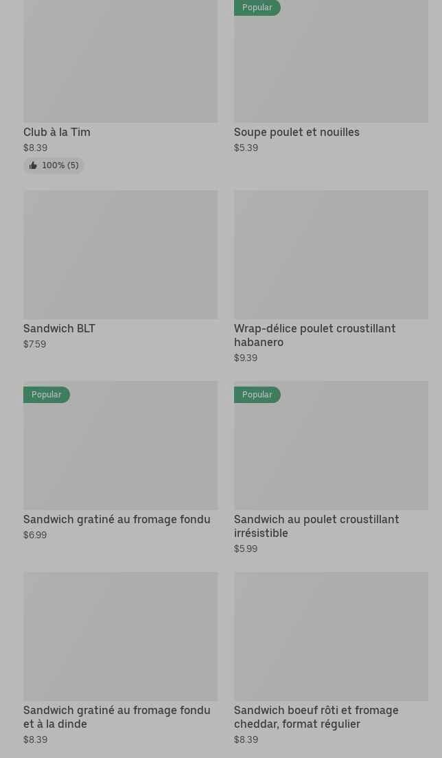Screen dimensions: 442x758
Task: Select the Sandwich au poulet croustillant irrésistible title
Action: tap(316, 526)
